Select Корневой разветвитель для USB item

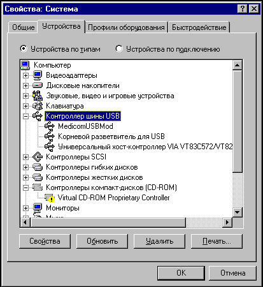click(111, 136)
